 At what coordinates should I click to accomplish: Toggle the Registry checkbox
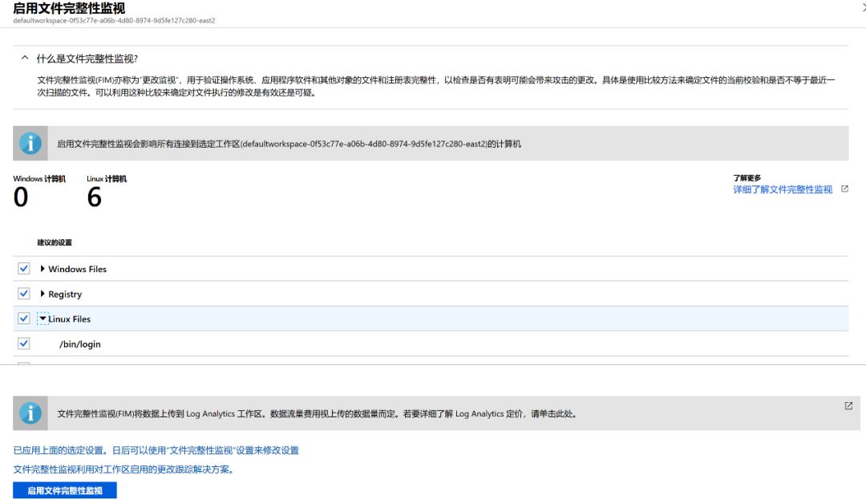(x=24, y=294)
